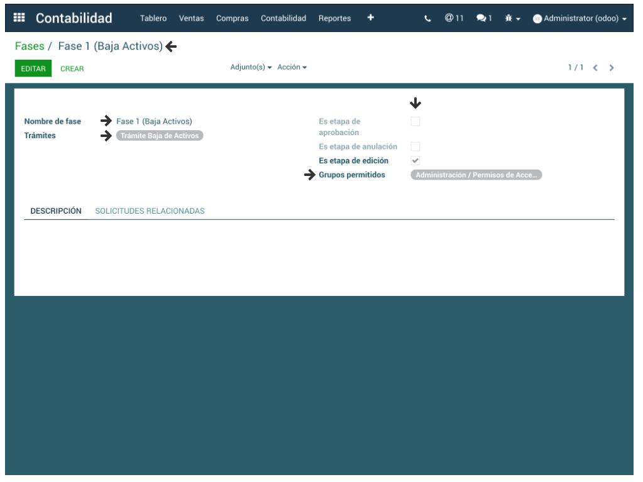Open the @ mentions inbox with 11
Image resolution: width=643 pixels, height=482 pixels.
coord(454,18)
